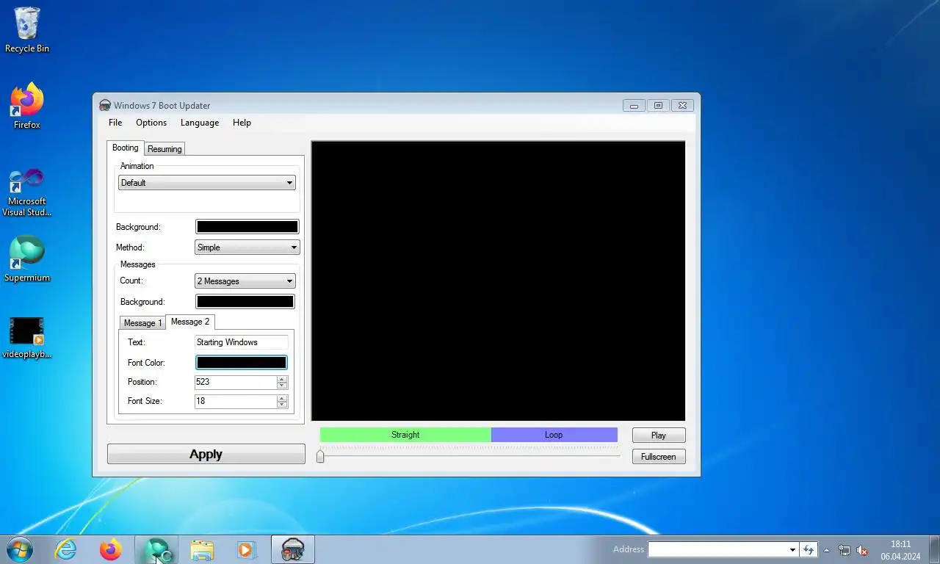Switch to Supermium on the taskbar
The width and height of the screenshot is (940, 564).
(156, 549)
